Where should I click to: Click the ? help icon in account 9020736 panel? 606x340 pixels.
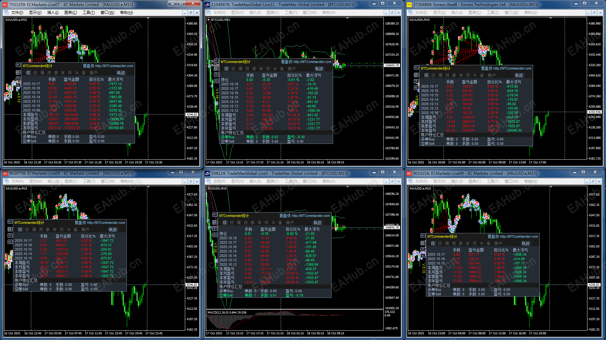click(10, 235)
